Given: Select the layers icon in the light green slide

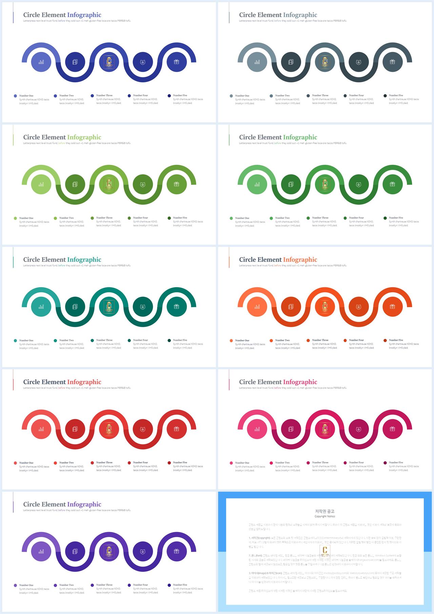Looking at the screenshot, I should 75,184.
